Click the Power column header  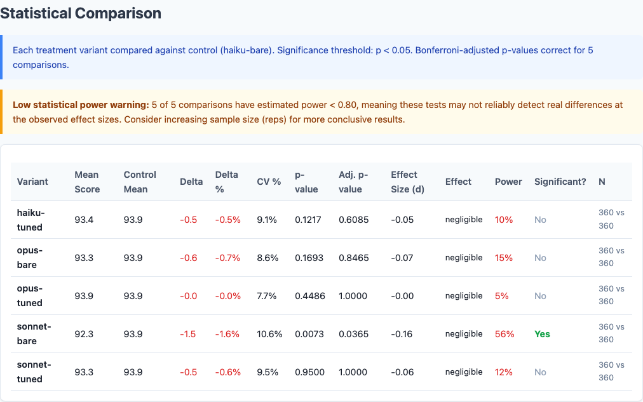(508, 181)
